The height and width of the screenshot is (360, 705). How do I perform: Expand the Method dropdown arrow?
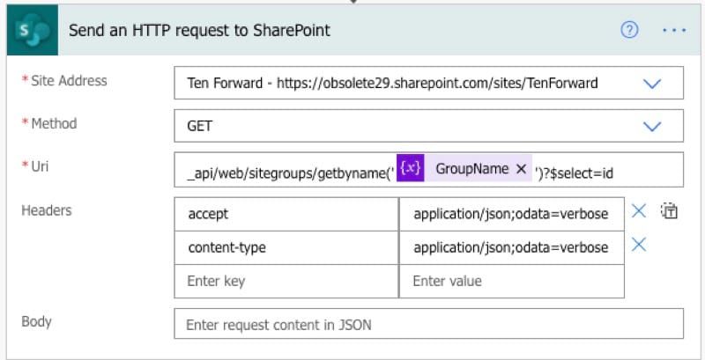tap(652, 126)
